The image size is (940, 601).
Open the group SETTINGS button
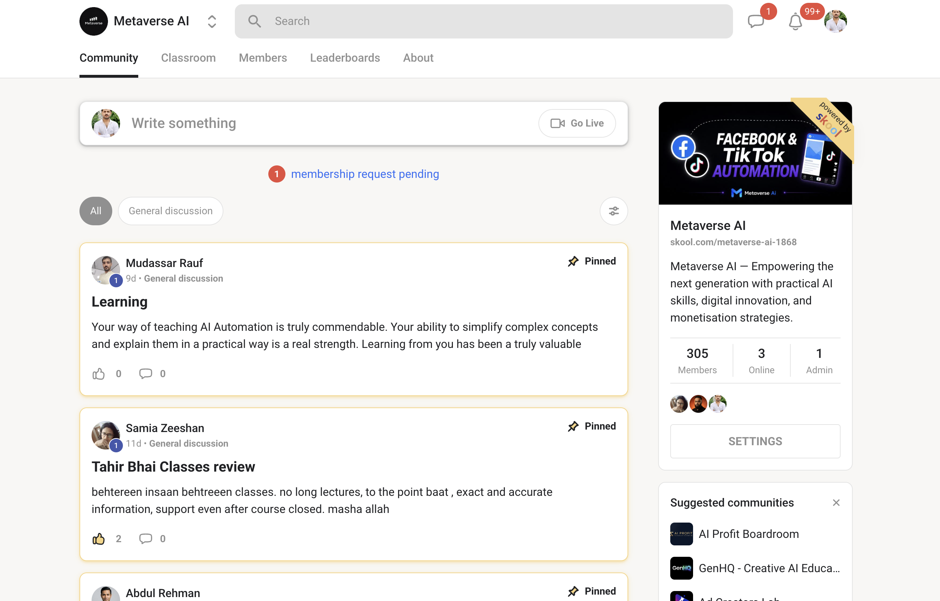[x=755, y=441]
